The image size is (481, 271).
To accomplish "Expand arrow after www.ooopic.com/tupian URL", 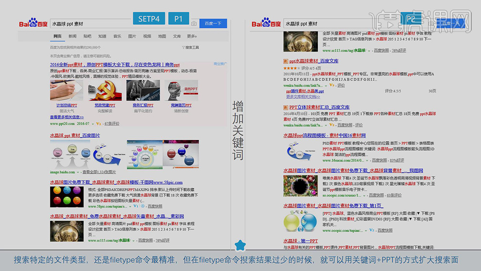I will 366,231.
